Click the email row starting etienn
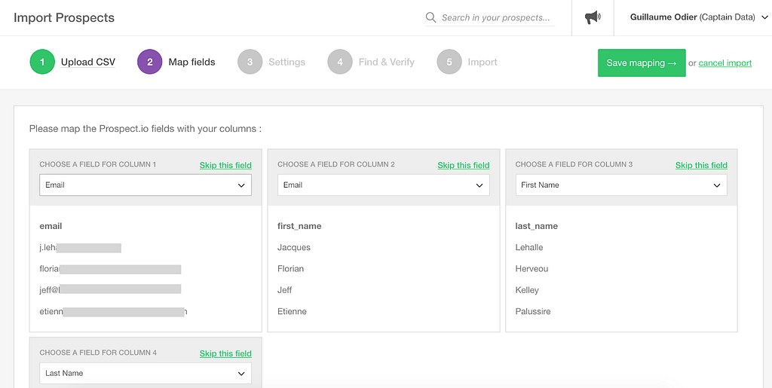This screenshot has width=772, height=388. (x=113, y=311)
